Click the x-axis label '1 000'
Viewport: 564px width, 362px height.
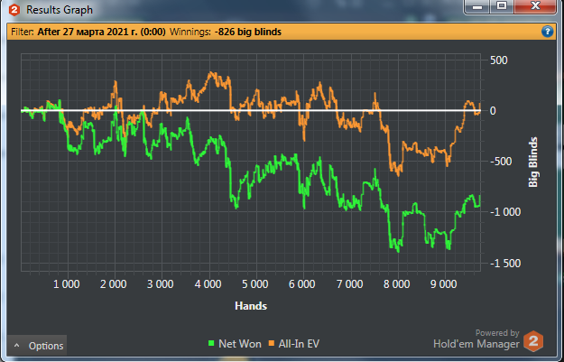[67, 284]
